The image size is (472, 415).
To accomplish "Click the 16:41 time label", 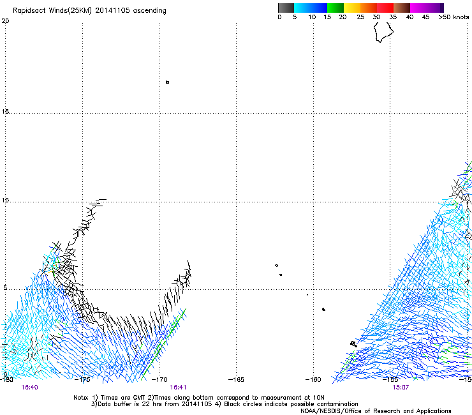I will coord(178,388).
